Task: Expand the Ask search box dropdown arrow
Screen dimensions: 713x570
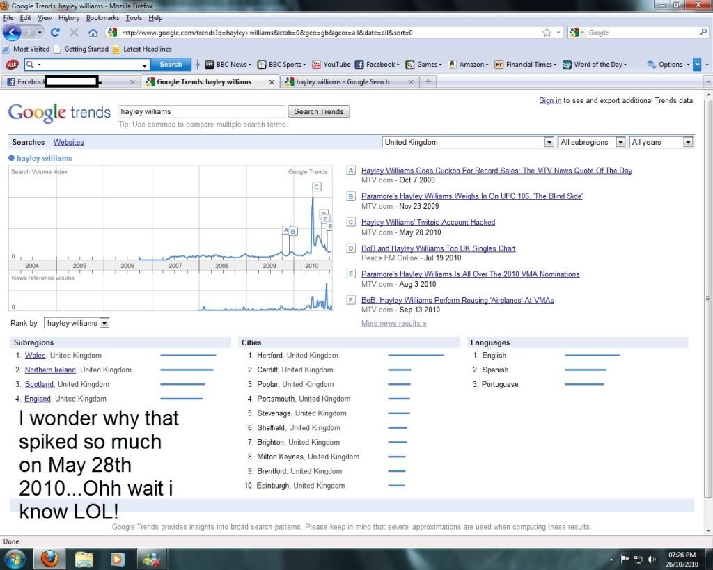Action: tap(144, 65)
